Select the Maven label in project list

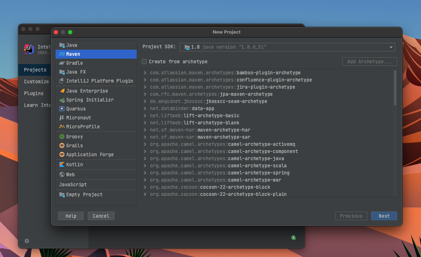pyautogui.click(x=73, y=54)
